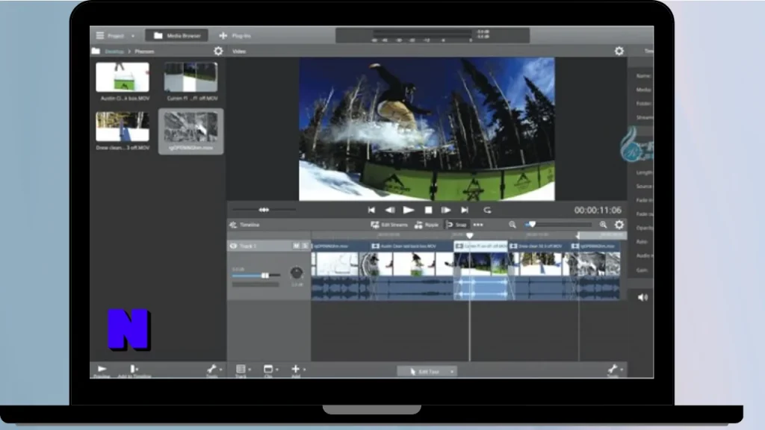
Task: Expand the Project dropdown arrow
Action: coord(133,36)
